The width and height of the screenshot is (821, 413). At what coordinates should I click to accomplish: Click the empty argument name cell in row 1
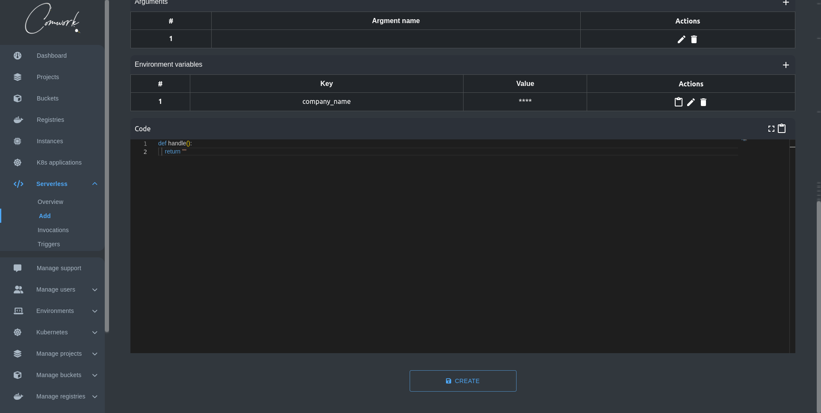click(x=396, y=39)
